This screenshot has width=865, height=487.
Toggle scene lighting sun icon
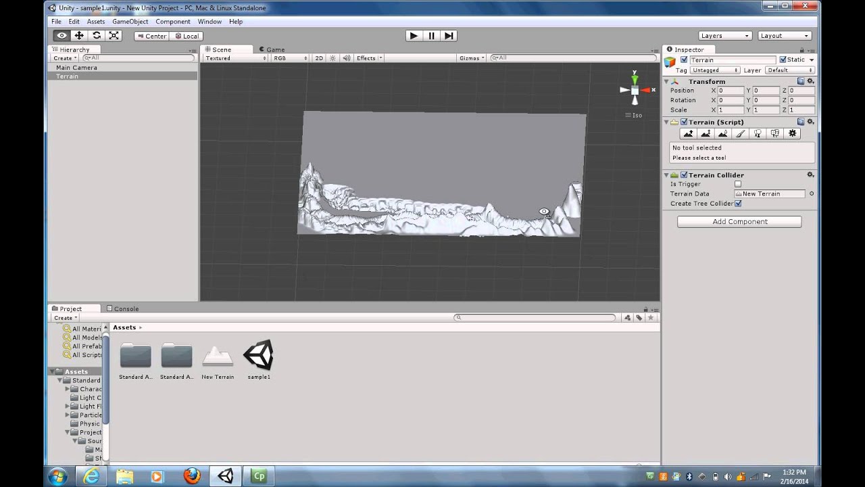(332, 58)
